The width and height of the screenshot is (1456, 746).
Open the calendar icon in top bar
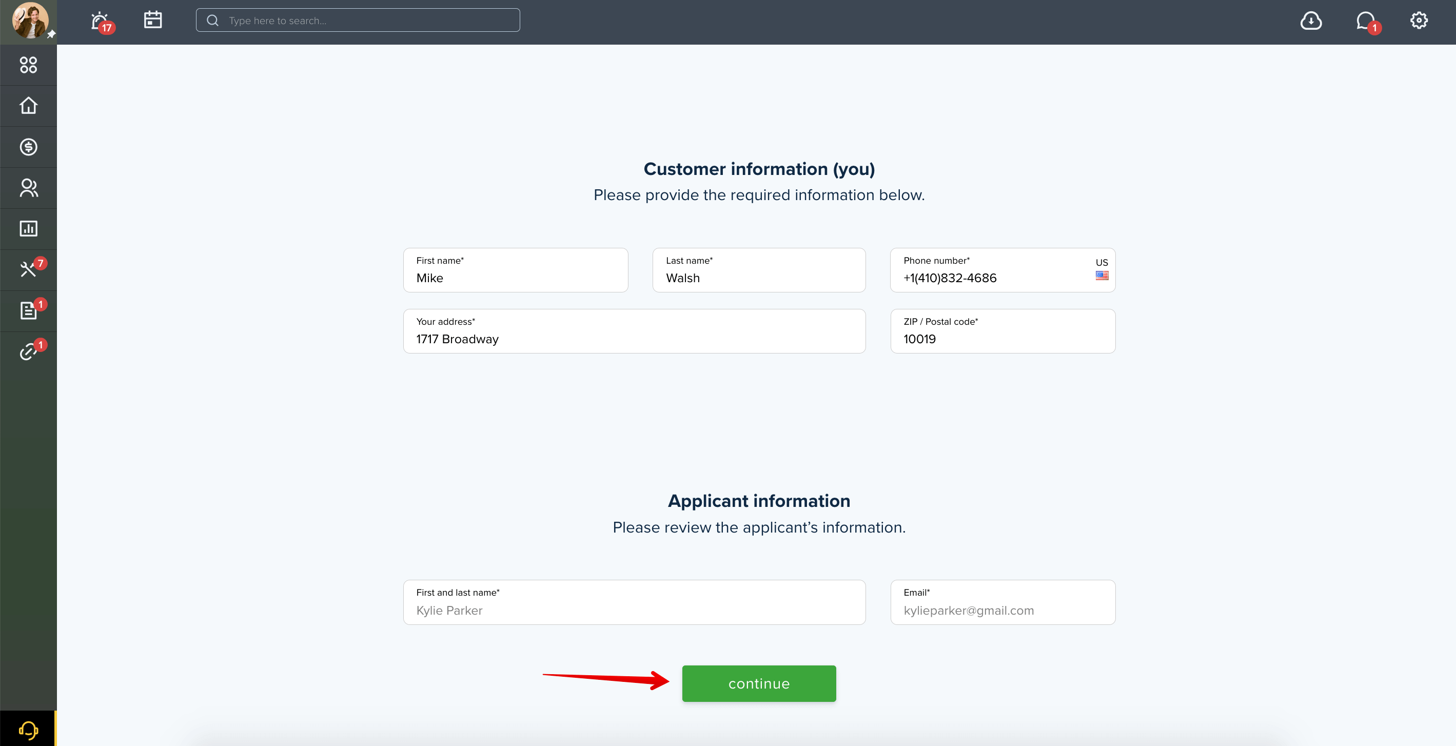click(x=152, y=20)
